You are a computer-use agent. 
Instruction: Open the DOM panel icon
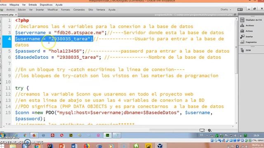click(x=242, y=50)
